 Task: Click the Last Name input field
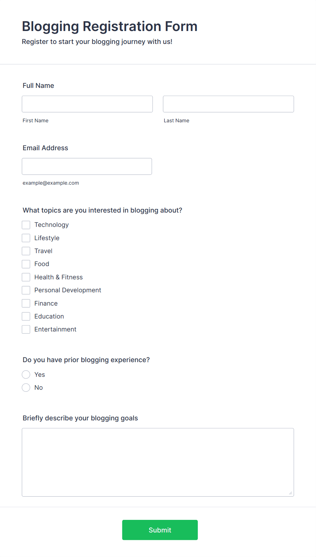click(228, 104)
